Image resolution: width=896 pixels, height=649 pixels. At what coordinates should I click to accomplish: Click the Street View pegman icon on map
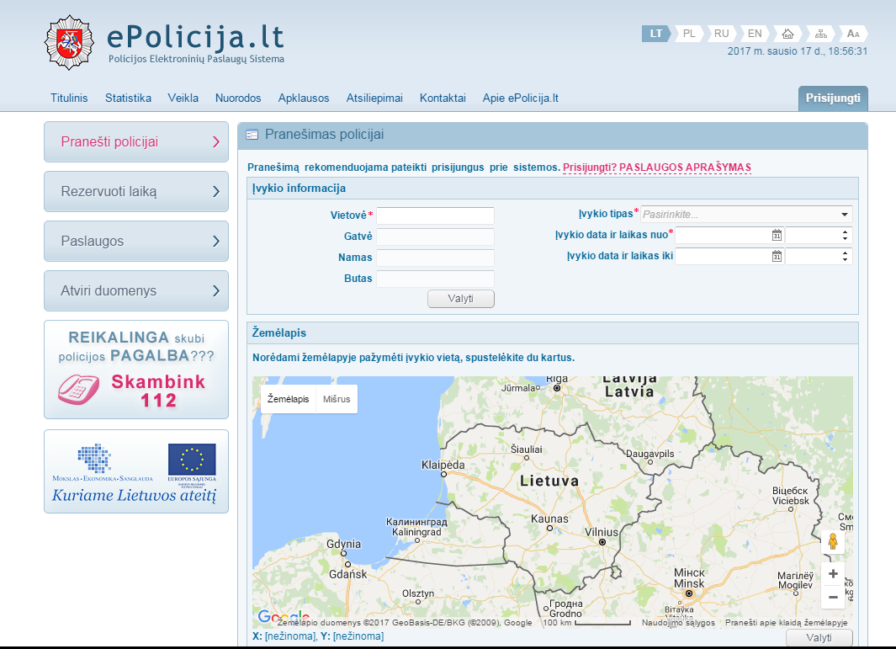833,541
